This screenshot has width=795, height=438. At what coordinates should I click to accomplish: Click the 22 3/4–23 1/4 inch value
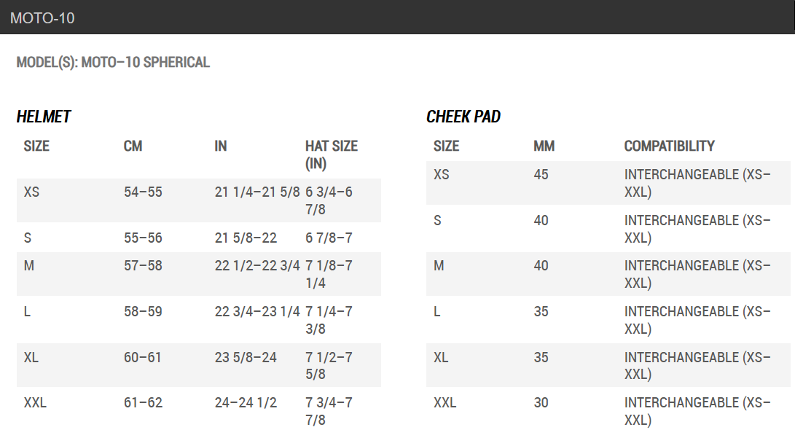[x=257, y=312]
